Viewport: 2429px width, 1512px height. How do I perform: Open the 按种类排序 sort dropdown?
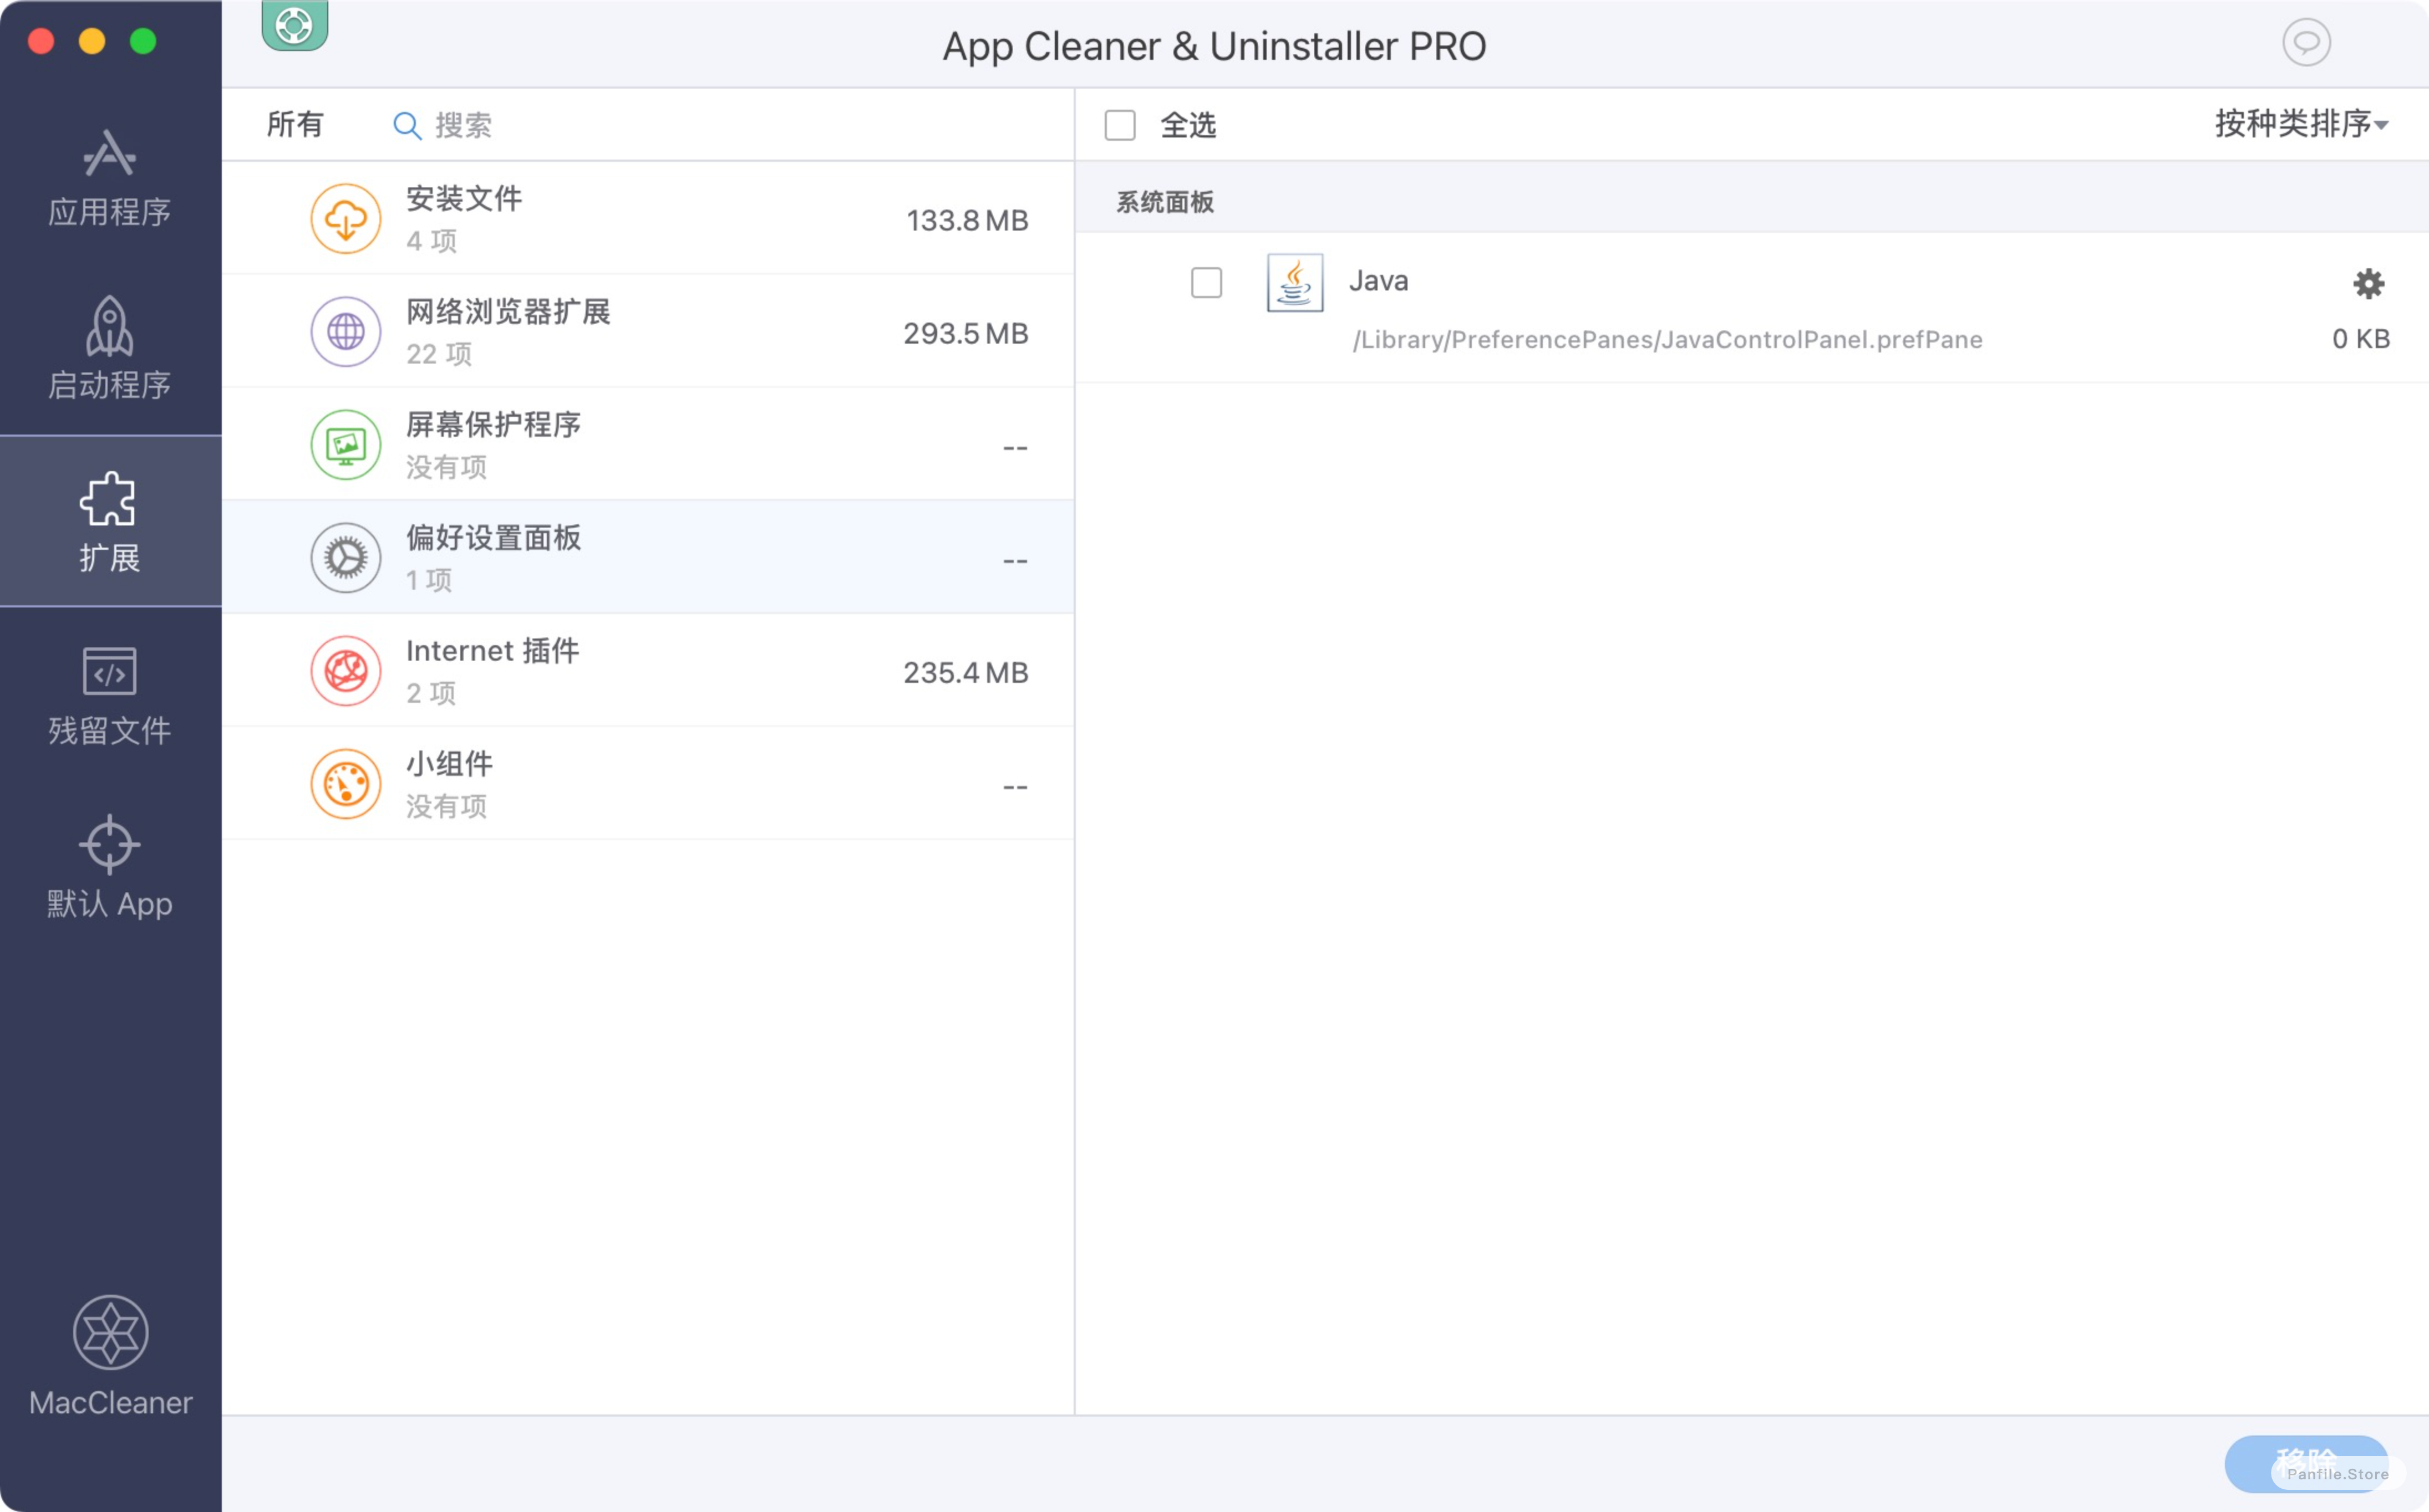(x=2301, y=124)
